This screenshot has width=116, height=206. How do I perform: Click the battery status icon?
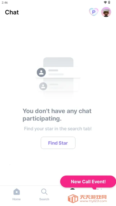point(109,2)
